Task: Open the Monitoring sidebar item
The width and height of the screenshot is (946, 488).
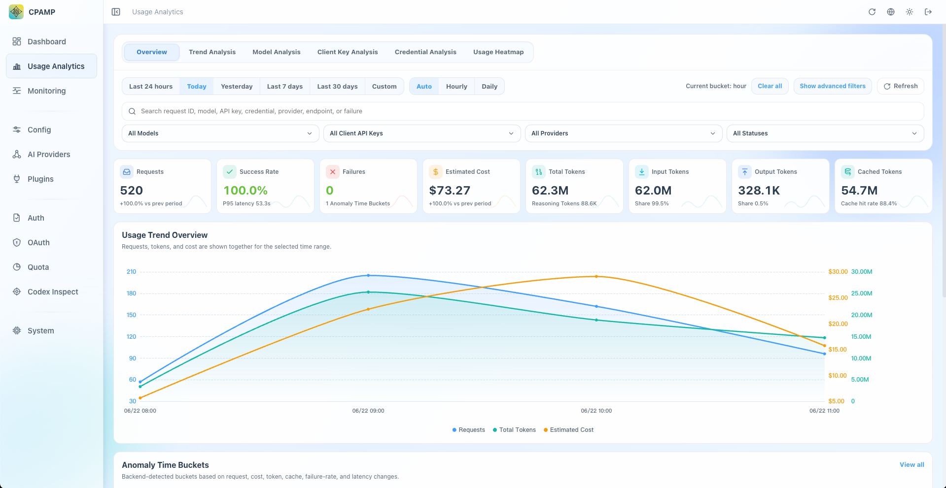Action: [51, 91]
